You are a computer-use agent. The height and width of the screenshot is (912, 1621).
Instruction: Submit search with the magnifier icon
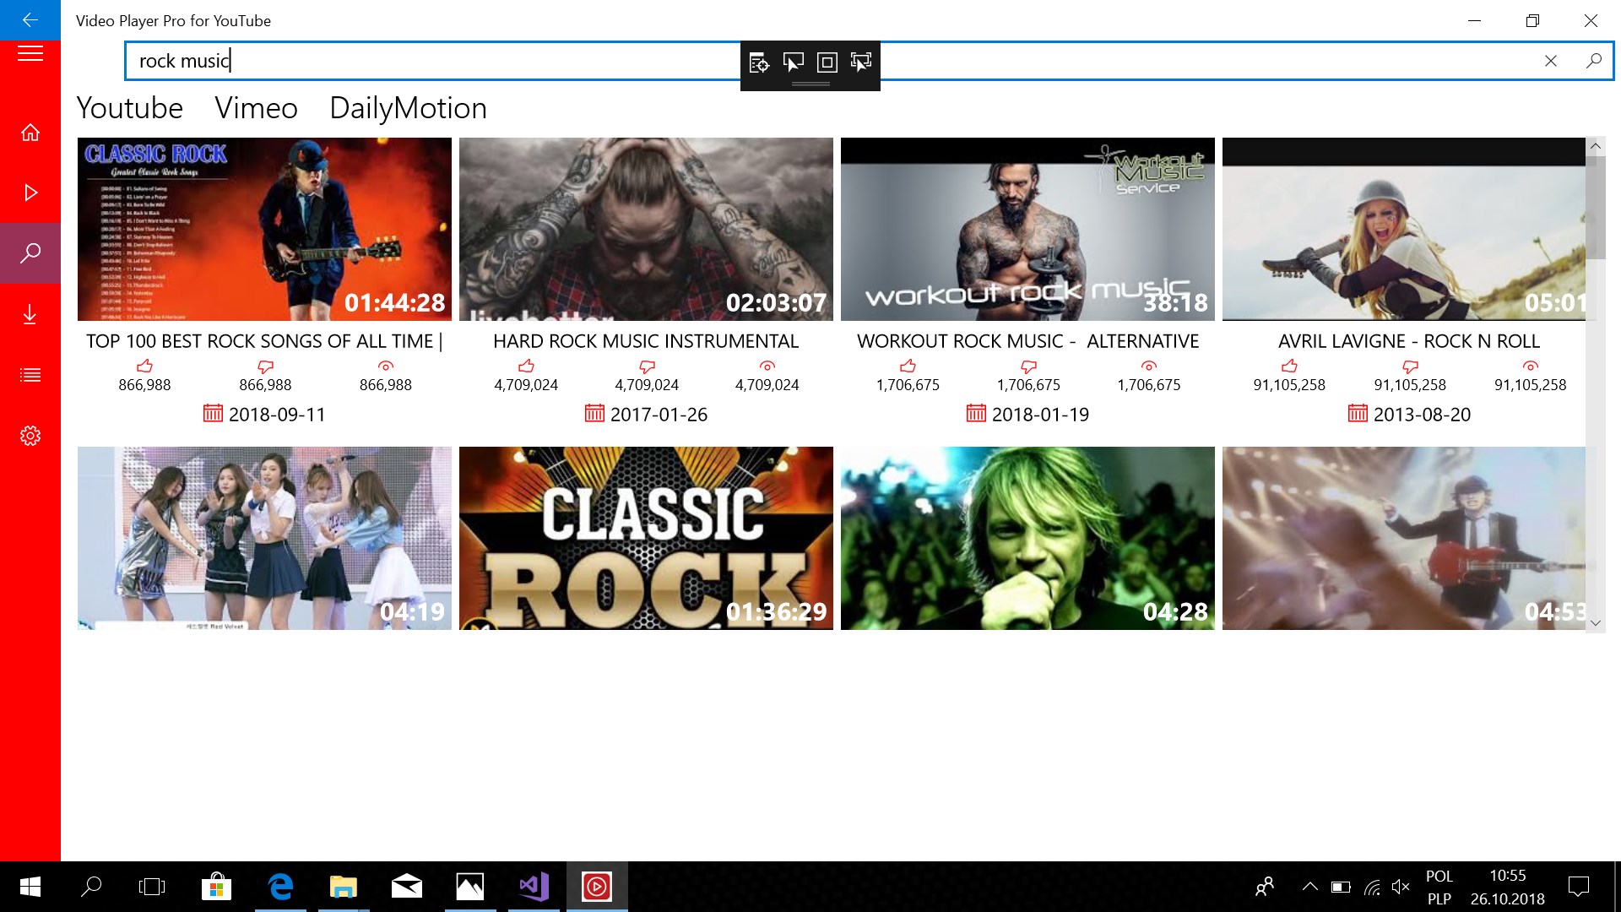pos(1594,61)
